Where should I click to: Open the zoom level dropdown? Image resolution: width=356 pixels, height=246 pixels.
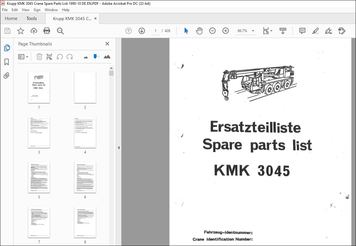point(253,31)
